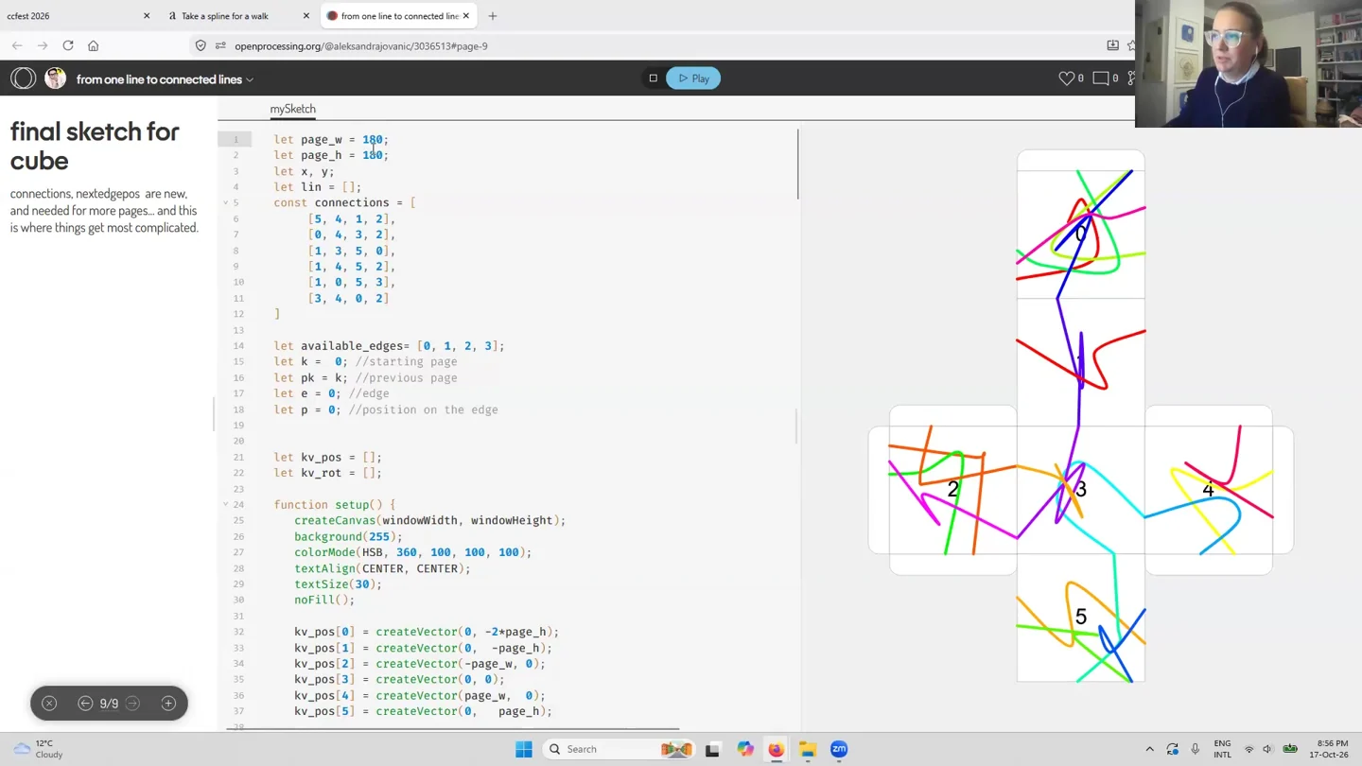The height and width of the screenshot is (766, 1362).
Task: Go to previous tutorial page
Action: pos(85,704)
